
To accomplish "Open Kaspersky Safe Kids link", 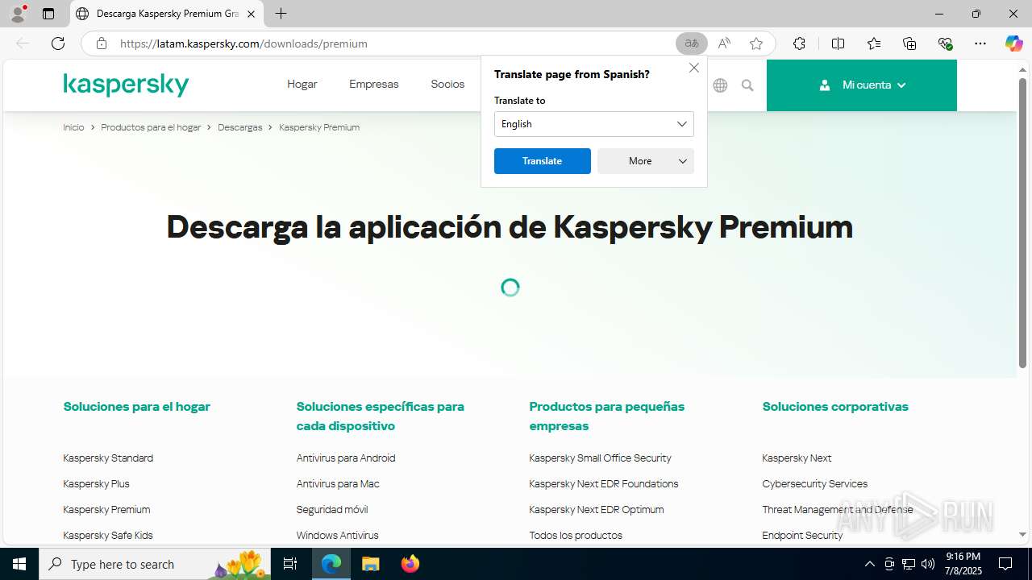I will click(108, 535).
